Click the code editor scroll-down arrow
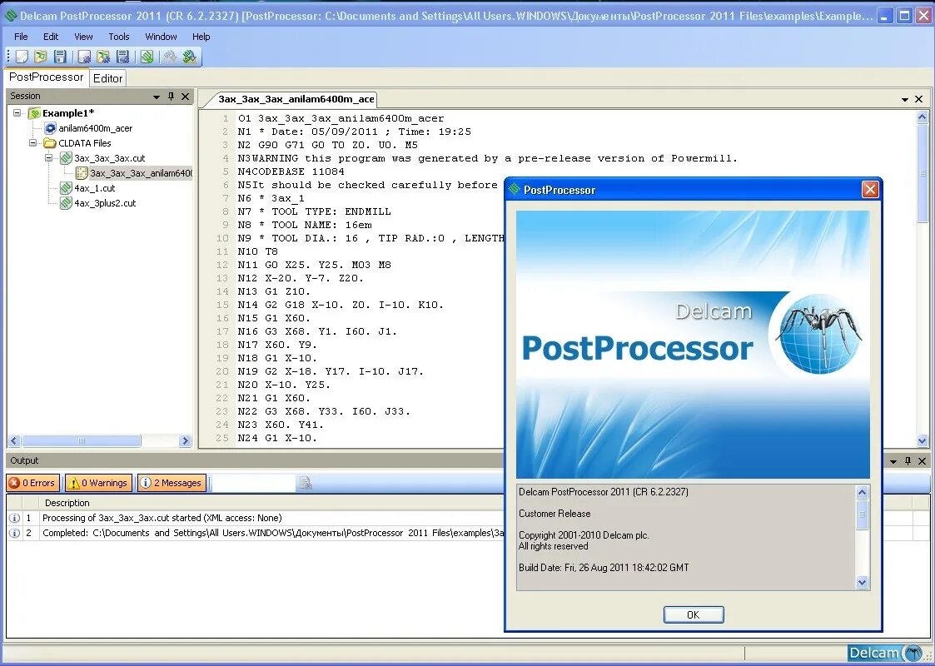 coord(923,441)
